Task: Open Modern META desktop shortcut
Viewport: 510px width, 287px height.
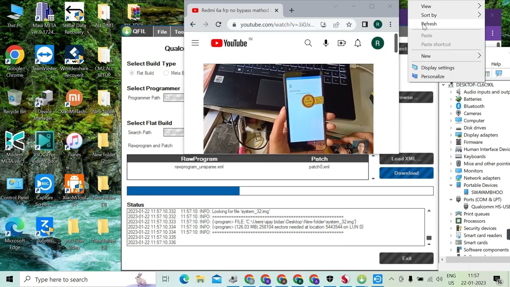Action: tap(15, 148)
